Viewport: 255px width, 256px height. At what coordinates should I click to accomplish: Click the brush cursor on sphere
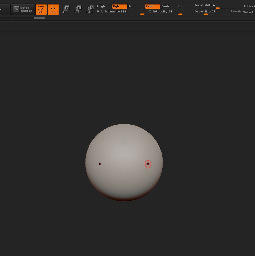click(148, 164)
